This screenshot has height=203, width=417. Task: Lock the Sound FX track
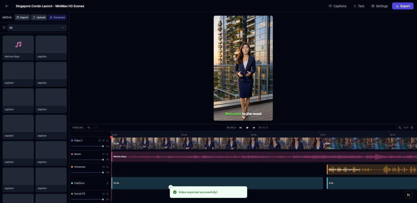click(107, 194)
